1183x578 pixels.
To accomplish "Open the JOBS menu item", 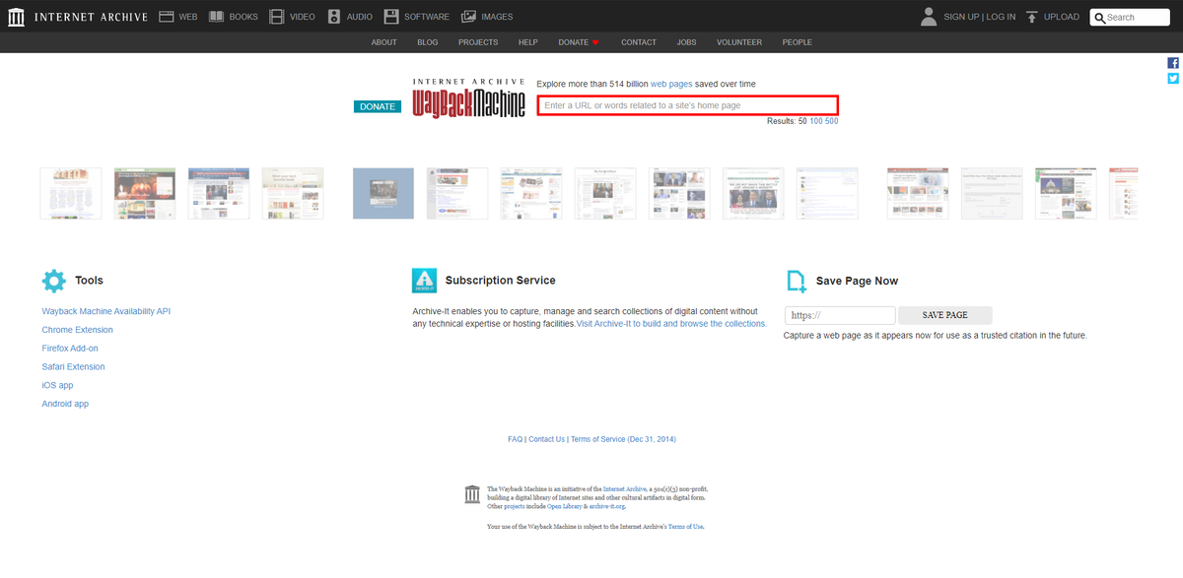I will point(686,42).
